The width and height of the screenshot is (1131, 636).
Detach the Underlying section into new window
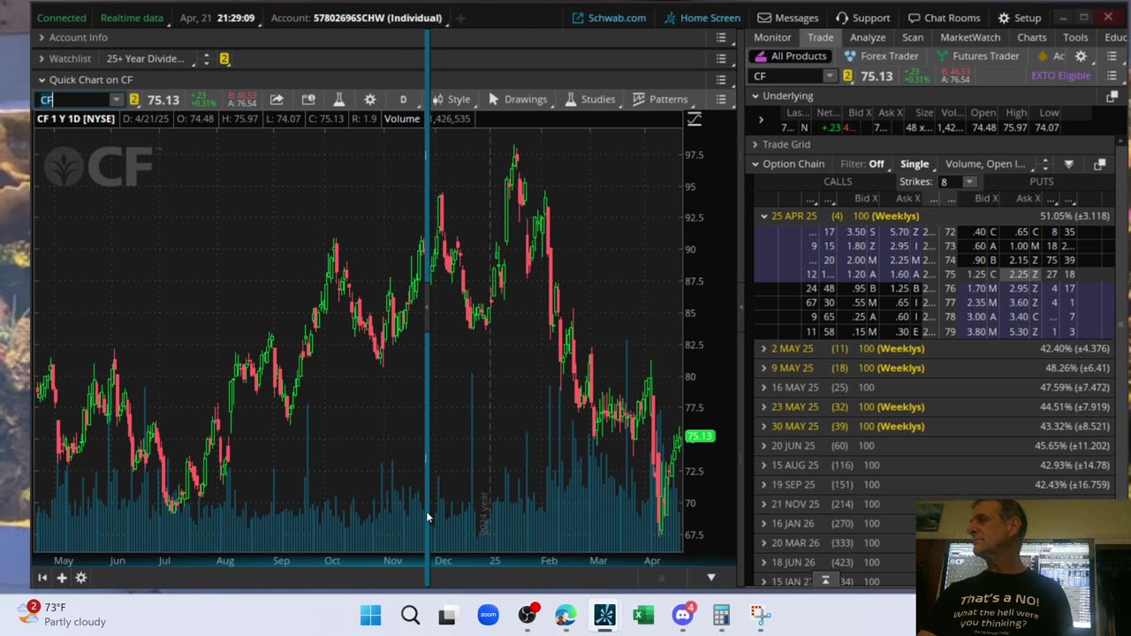click(x=1112, y=95)
